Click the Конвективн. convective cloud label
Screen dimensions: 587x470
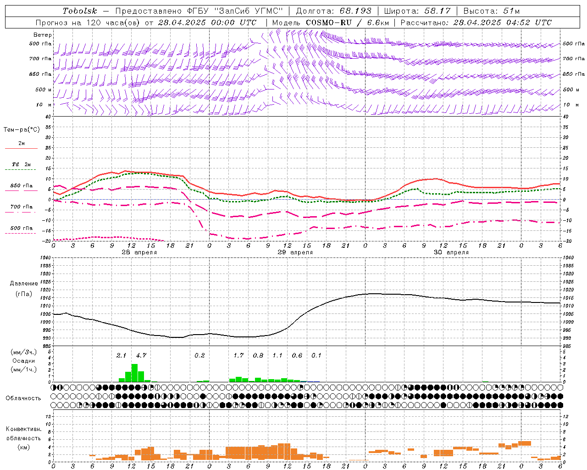pos(23,429)
